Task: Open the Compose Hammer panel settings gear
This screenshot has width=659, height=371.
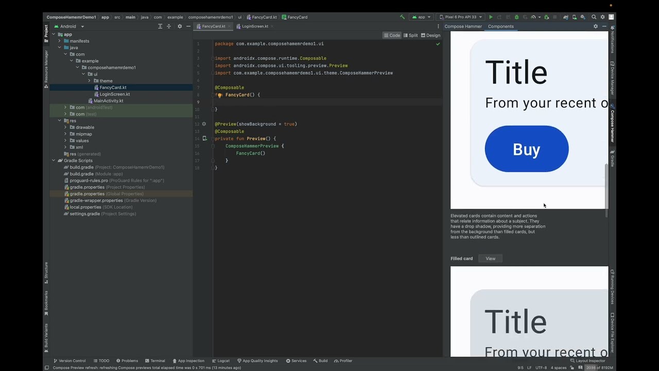Action: coord(596,26)
